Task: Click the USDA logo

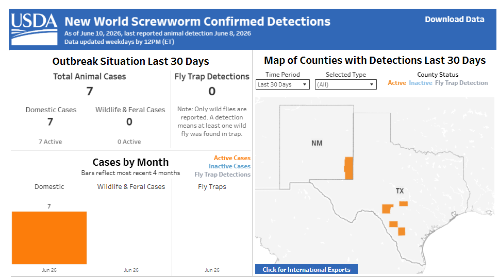Action: tap(34, 29)
